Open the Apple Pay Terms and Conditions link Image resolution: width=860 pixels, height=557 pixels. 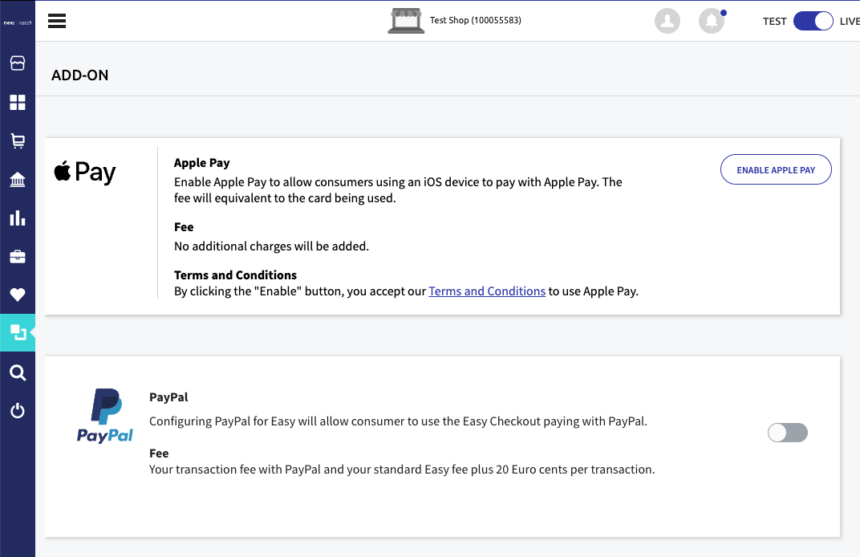click(x=487, y=291)
